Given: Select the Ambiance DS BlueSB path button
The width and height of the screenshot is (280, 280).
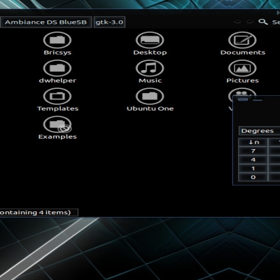Looking at the screenshot, I should (x=45, y=22).
